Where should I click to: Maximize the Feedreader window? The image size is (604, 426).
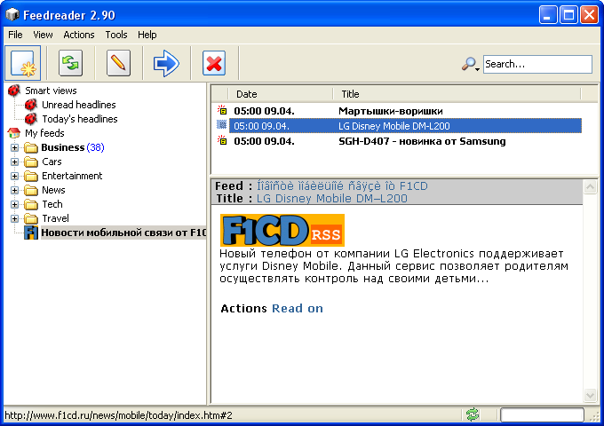[568, 15]
